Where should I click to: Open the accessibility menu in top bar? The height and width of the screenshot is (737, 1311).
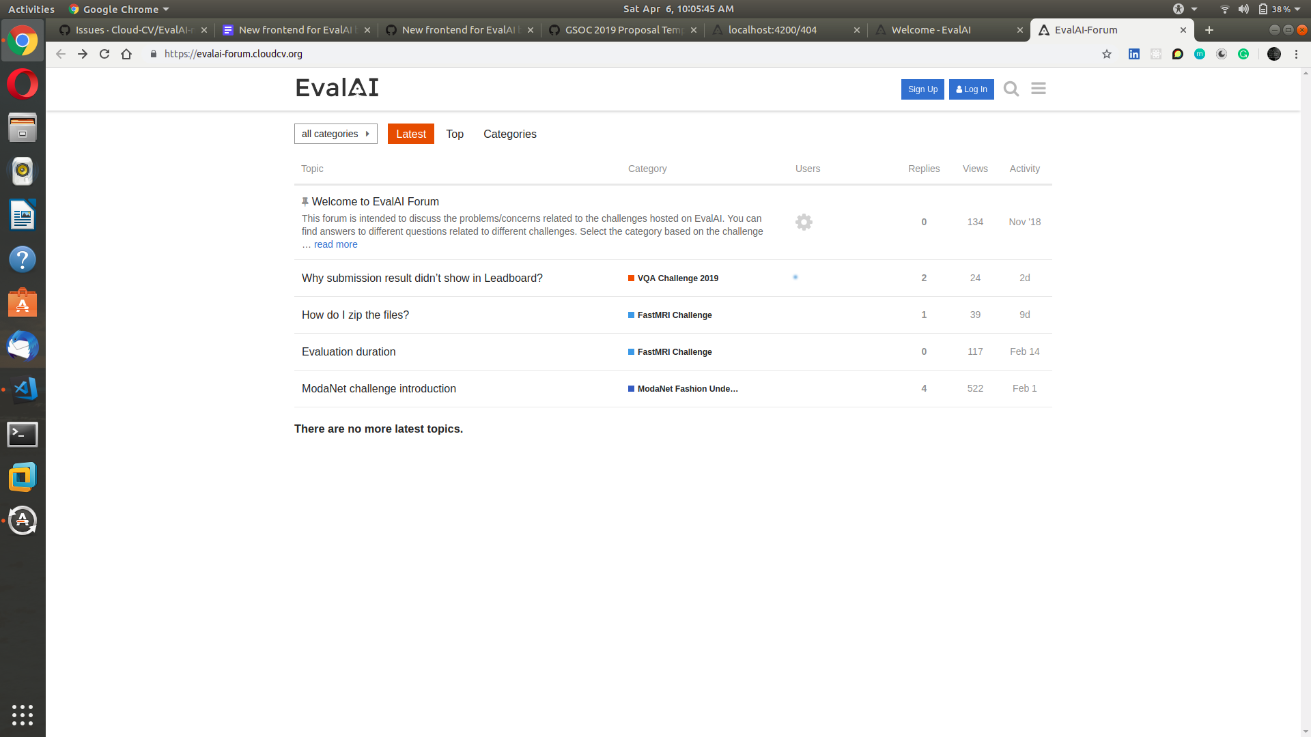pyautogui.click(x=1185, y=9)
